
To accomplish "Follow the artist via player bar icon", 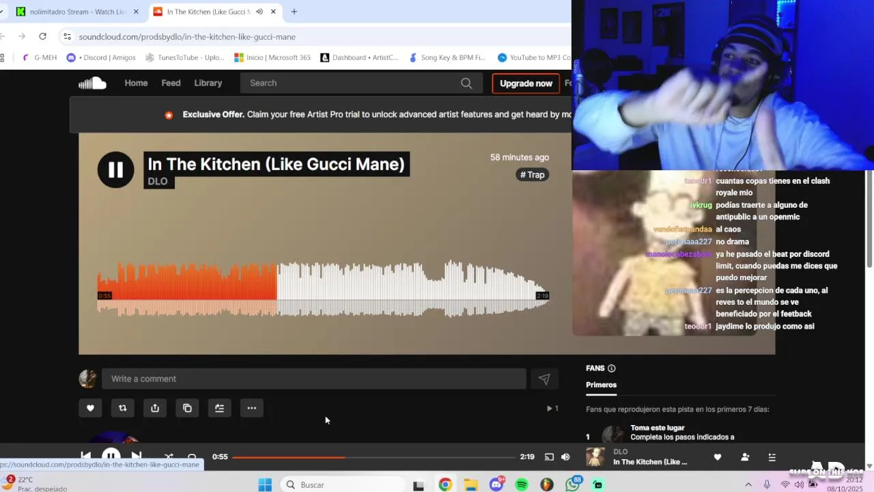I will click(x=745, y=457).
